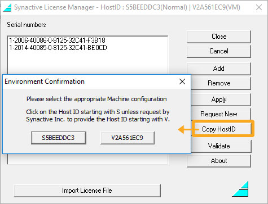Choose host ID S5BEEDDC3
The width and height of the screenshot is (268, 204).
59,138
